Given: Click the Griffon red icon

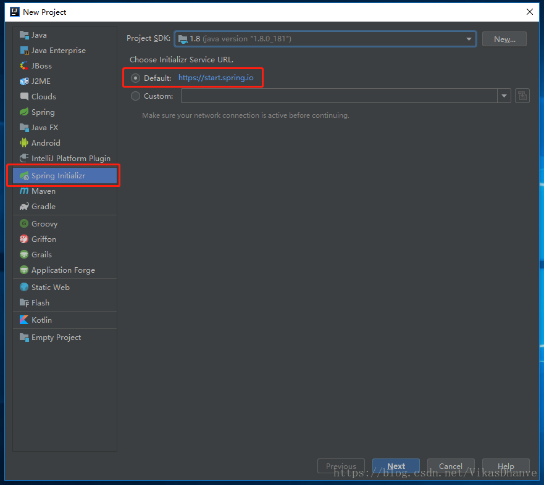Looking at the screenshot, I should (x=24, y=239).
